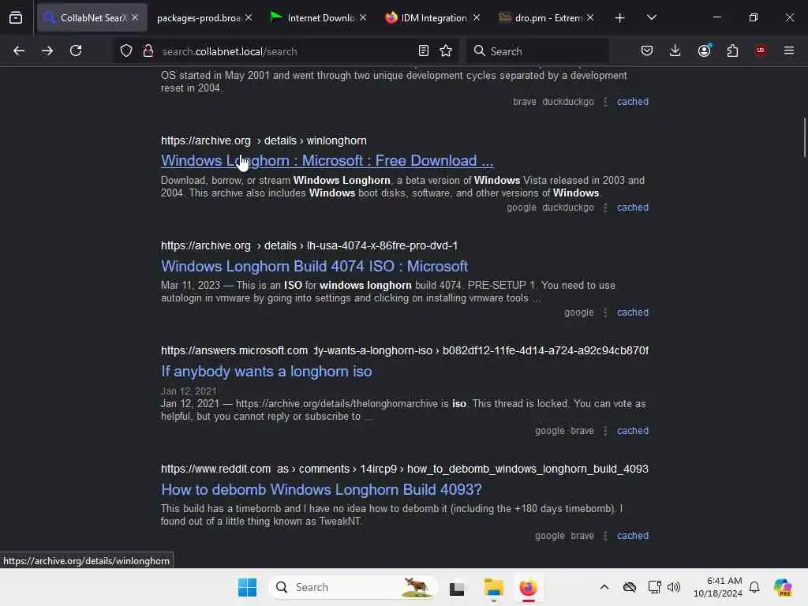Close the Internet Download tab
Image resolution: width=808 pixels, height=606 pixels.
tap(363, 17)
